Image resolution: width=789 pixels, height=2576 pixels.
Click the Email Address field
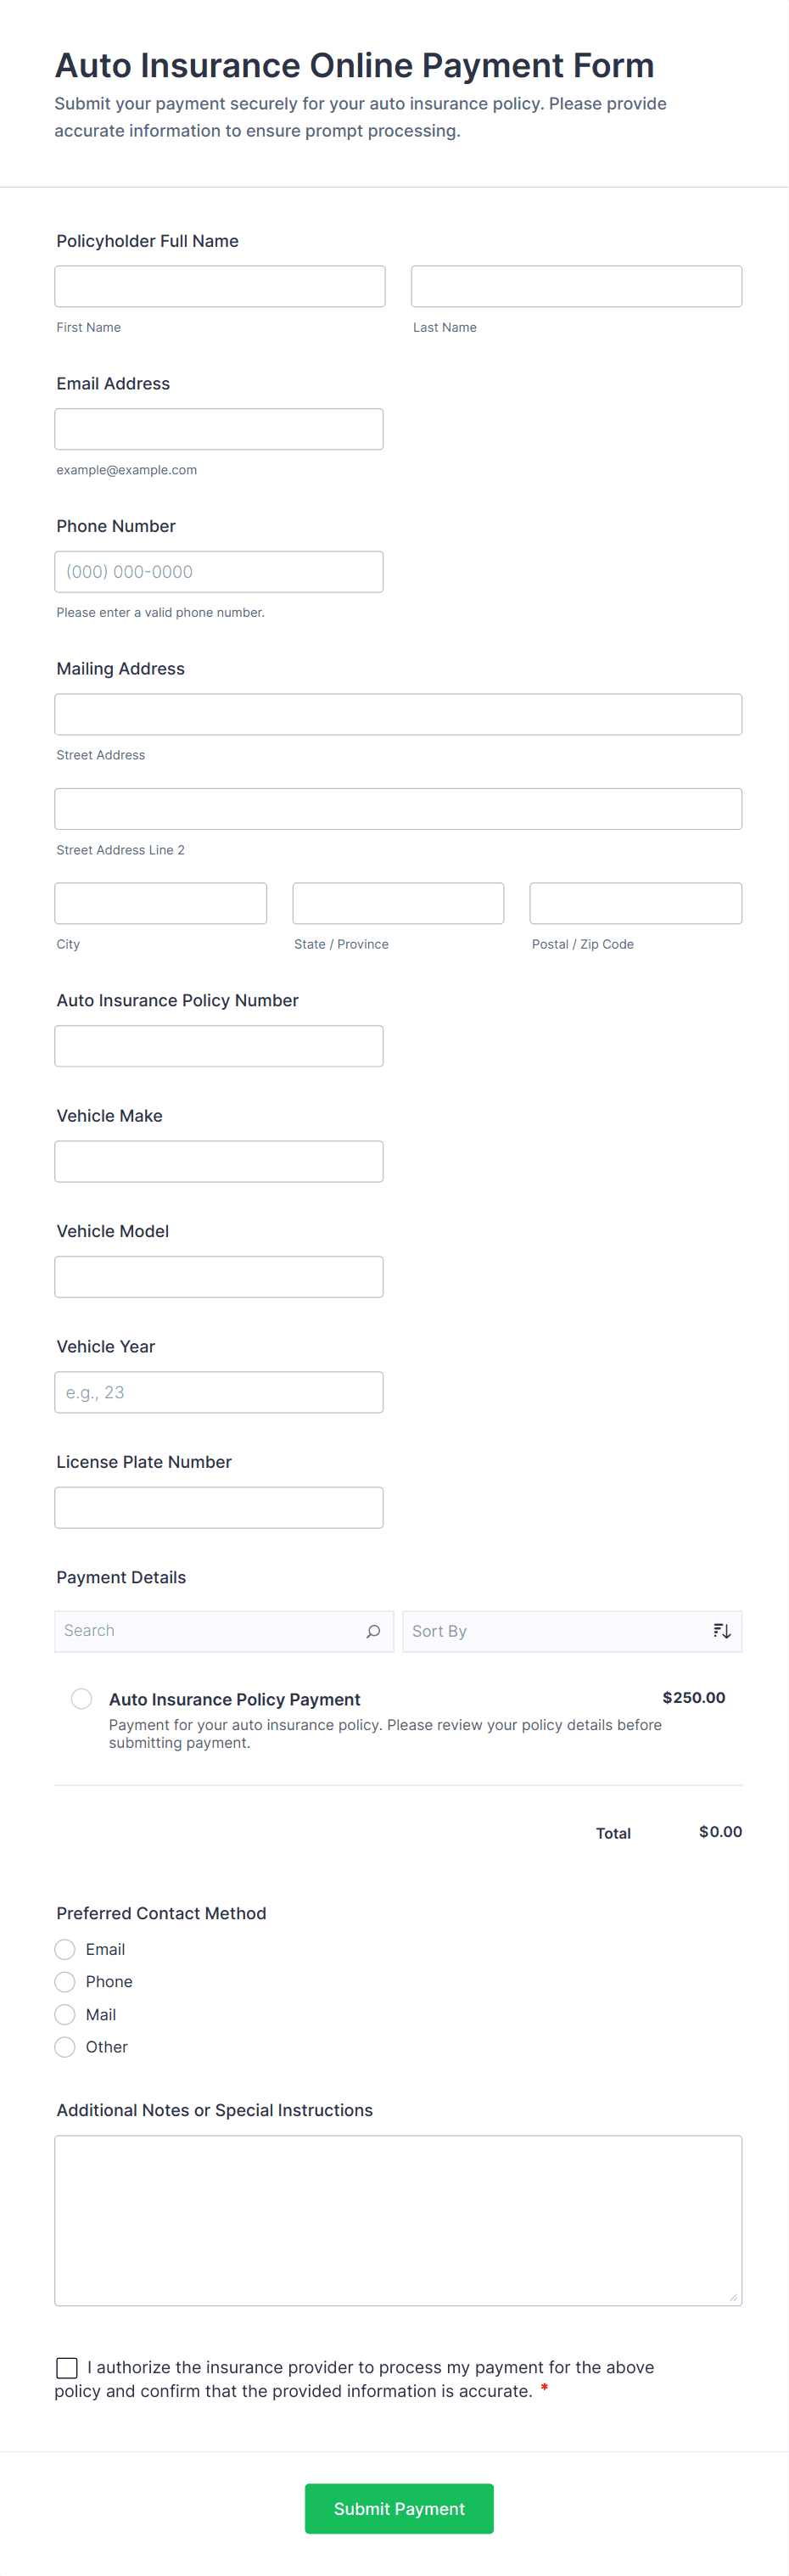click(x=219, y=428)
